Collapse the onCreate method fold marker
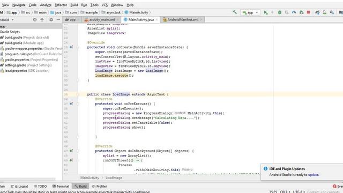The width and height of the screenshot is (343, 193). tap(78, 47)
